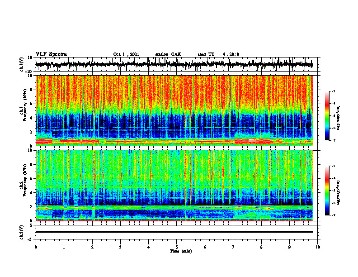This screenshot has height=277, width=358.
Task: Click the "station=GAK" label
Action: tap(168, 54)
